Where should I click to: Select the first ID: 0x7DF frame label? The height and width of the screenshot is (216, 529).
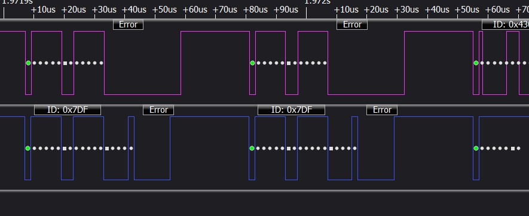pos(68,110)
